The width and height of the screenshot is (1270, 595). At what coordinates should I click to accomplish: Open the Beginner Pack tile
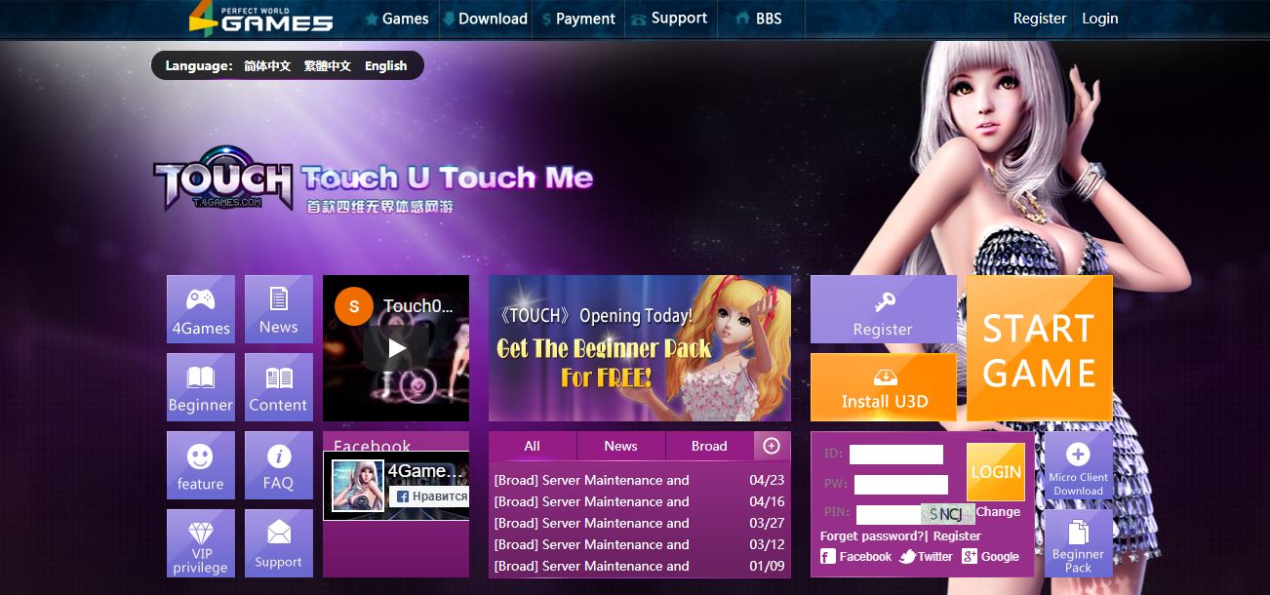click(x=1079, y=543)
